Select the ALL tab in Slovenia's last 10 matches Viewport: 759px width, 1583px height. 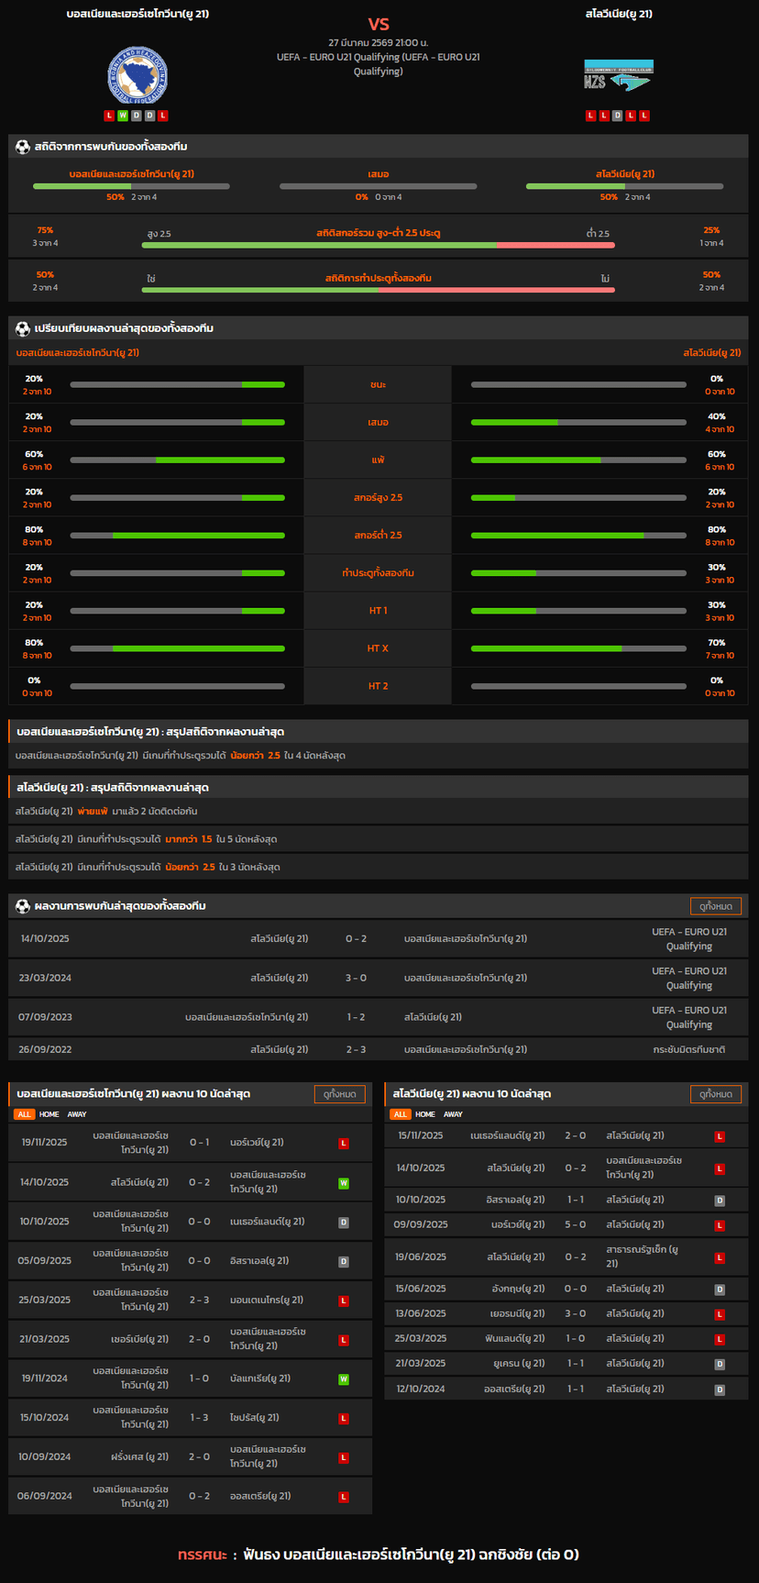click(x=400, y=1114)
